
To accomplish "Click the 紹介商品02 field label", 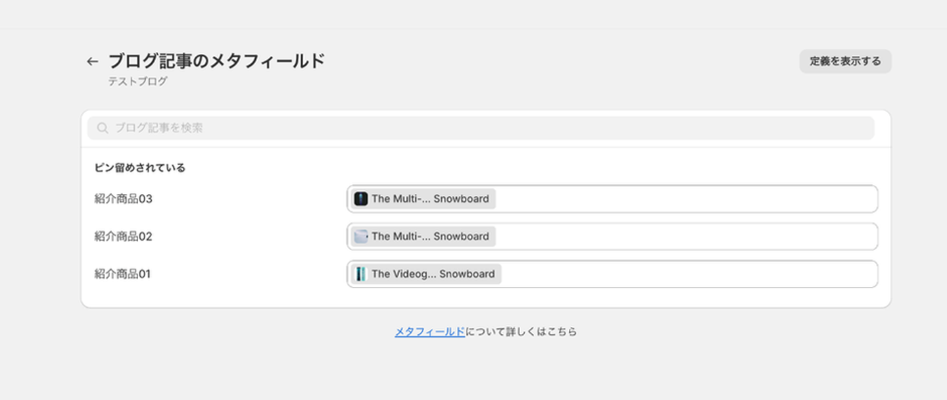I will coord(124,236).
